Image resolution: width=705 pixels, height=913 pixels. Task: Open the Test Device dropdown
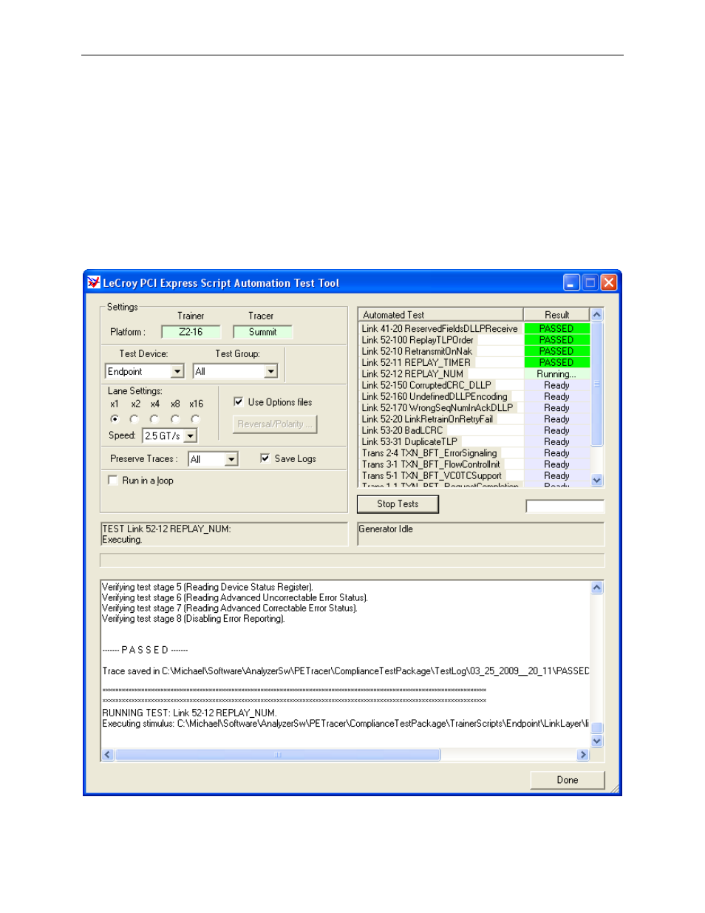pos(180,371)
